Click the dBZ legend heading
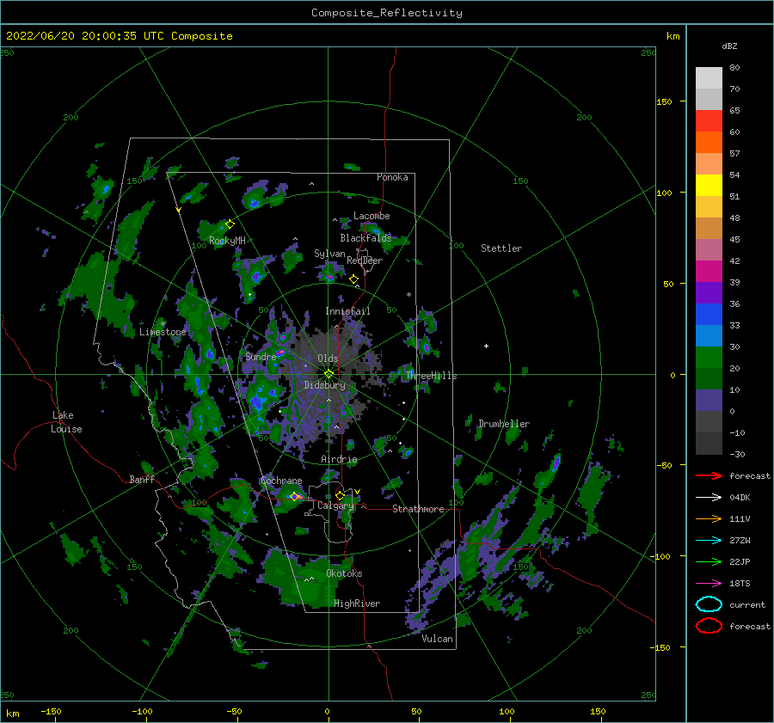The width and height of the screenshot is (774, 723). 729,46
